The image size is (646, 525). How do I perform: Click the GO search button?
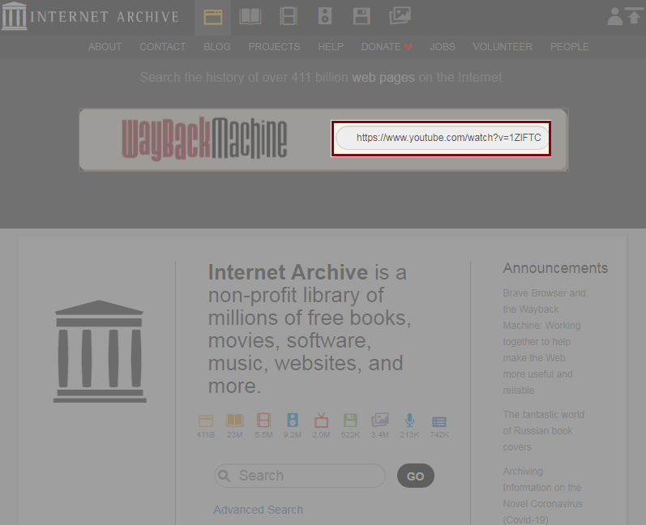[x=415, y=476]
